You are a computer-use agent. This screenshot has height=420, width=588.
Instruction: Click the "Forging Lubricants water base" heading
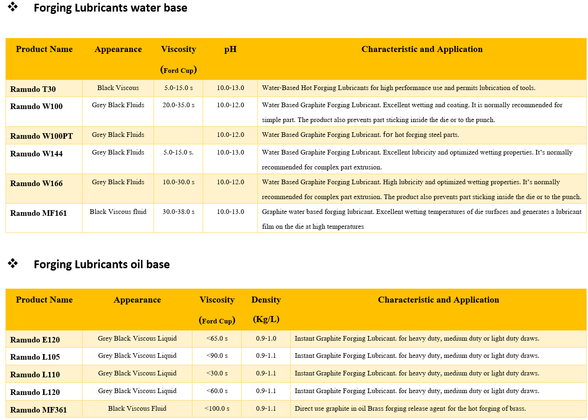coord(110,8)
